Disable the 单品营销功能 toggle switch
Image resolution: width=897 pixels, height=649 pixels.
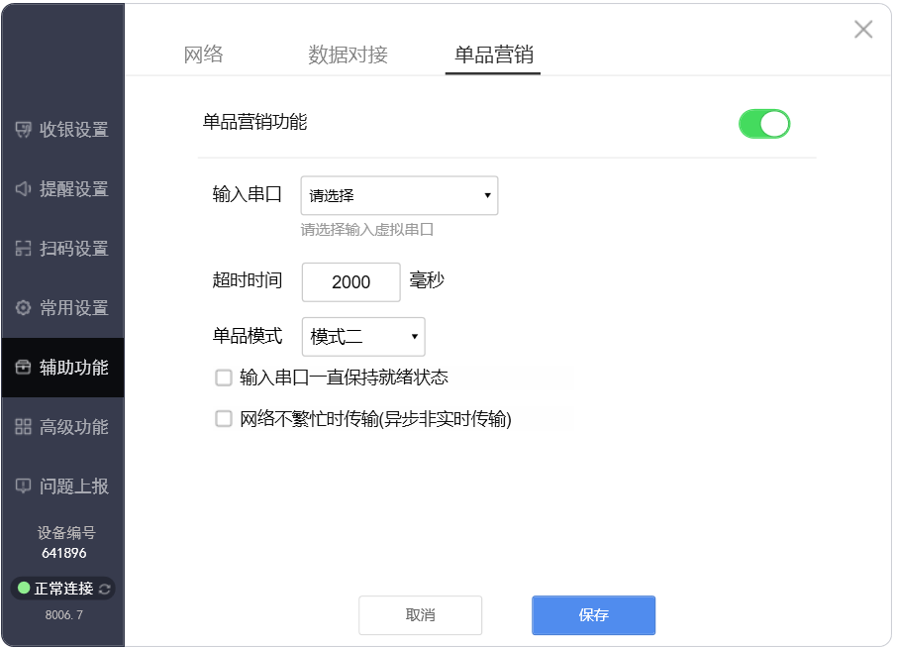coord(764,124)
